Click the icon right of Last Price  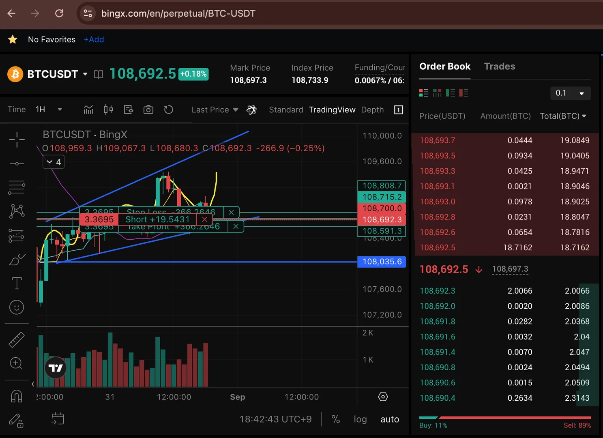point(251,109)
